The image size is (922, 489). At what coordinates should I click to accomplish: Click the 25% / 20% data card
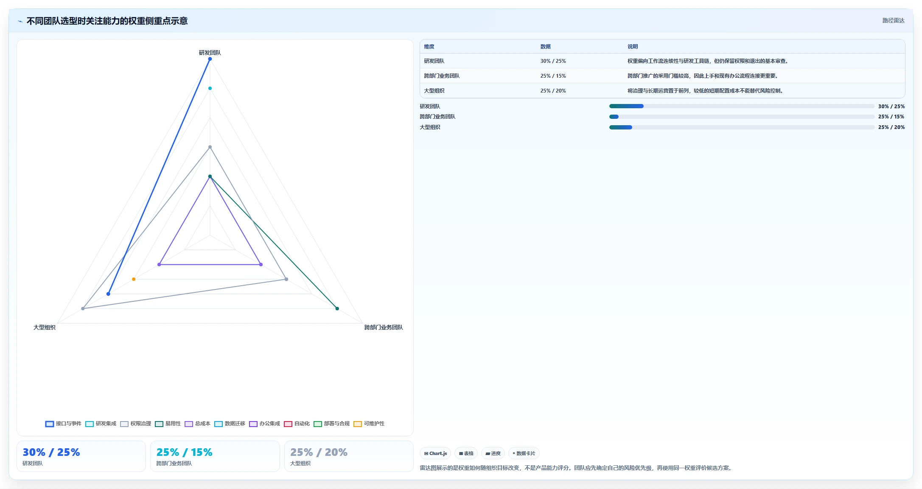coord(349,456)
